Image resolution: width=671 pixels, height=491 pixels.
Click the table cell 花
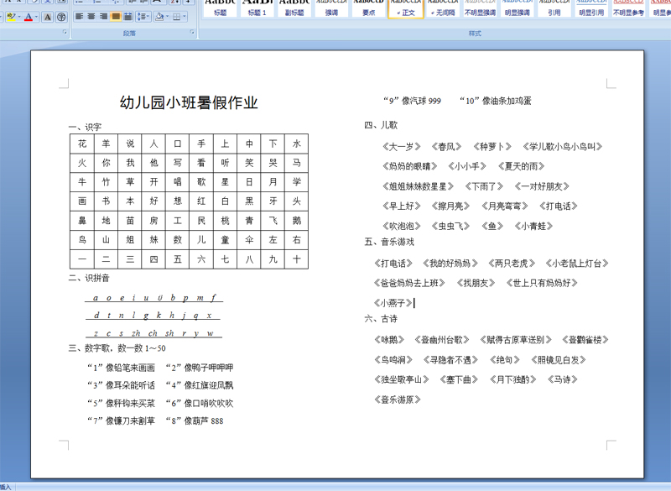tap(82, 144)
